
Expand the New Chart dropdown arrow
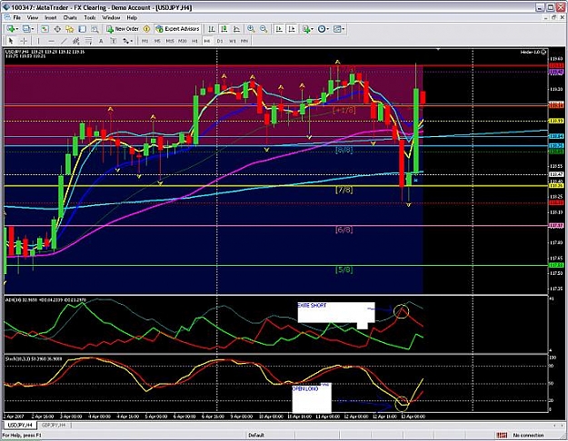coord(17,29)
